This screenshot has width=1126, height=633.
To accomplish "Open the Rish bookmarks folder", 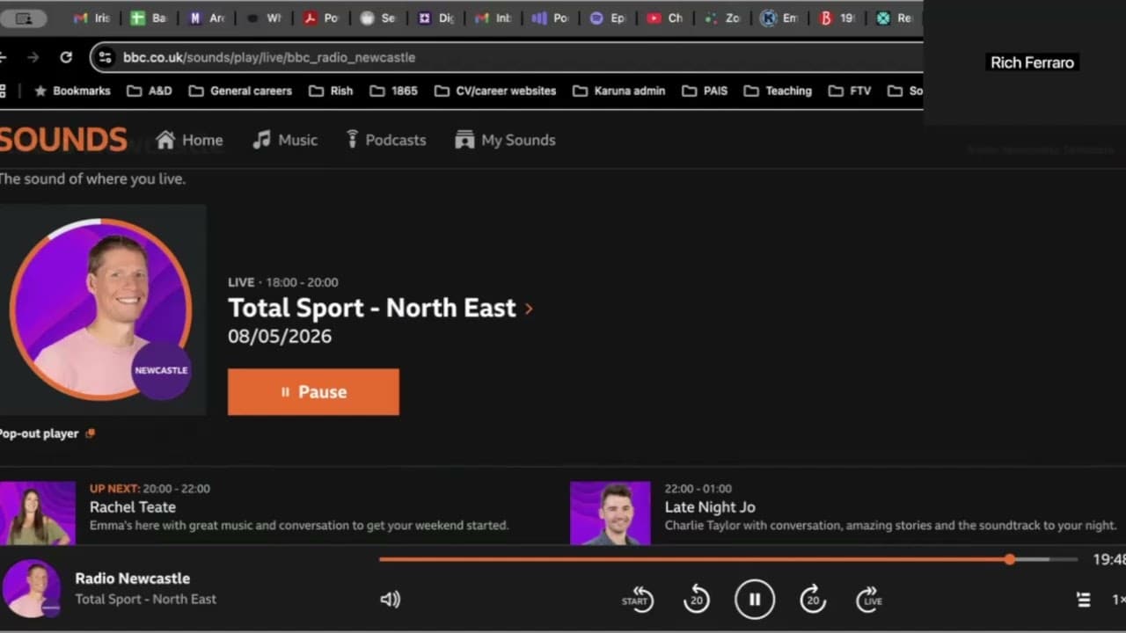I will (x=330, y=91).
